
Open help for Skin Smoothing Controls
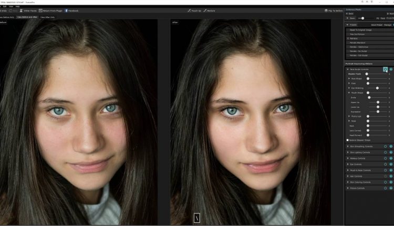[x=391, y=146]
